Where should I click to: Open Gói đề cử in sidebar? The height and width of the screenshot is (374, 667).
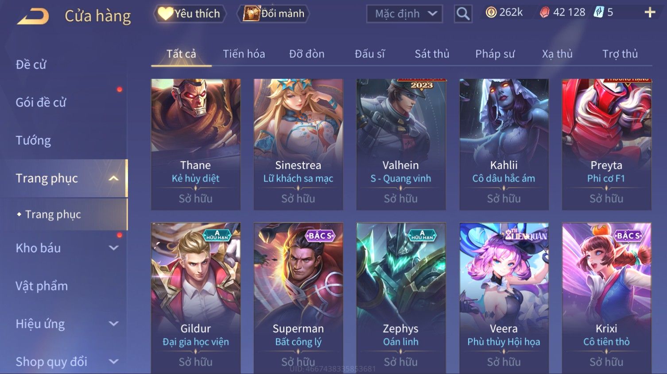point(41,103)
